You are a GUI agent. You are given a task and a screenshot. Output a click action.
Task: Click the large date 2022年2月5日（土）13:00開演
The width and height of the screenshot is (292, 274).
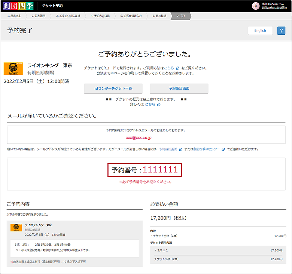pos(37,81)
